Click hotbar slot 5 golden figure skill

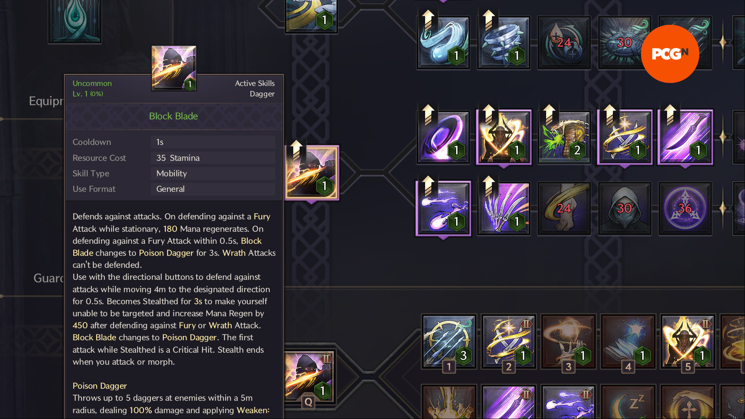click(688, 341)
